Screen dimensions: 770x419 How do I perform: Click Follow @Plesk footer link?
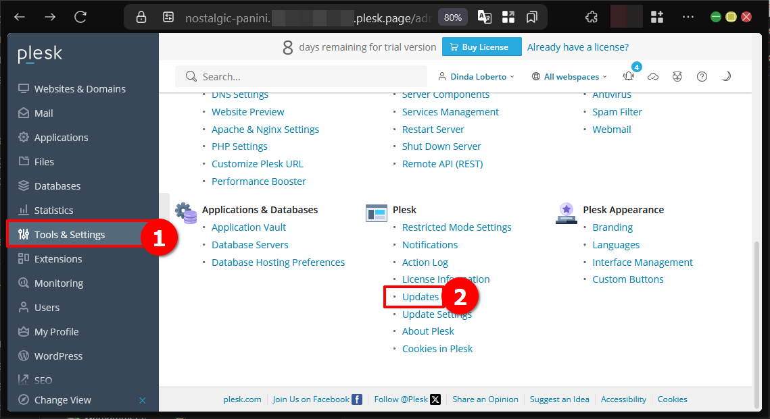[407, 399]
